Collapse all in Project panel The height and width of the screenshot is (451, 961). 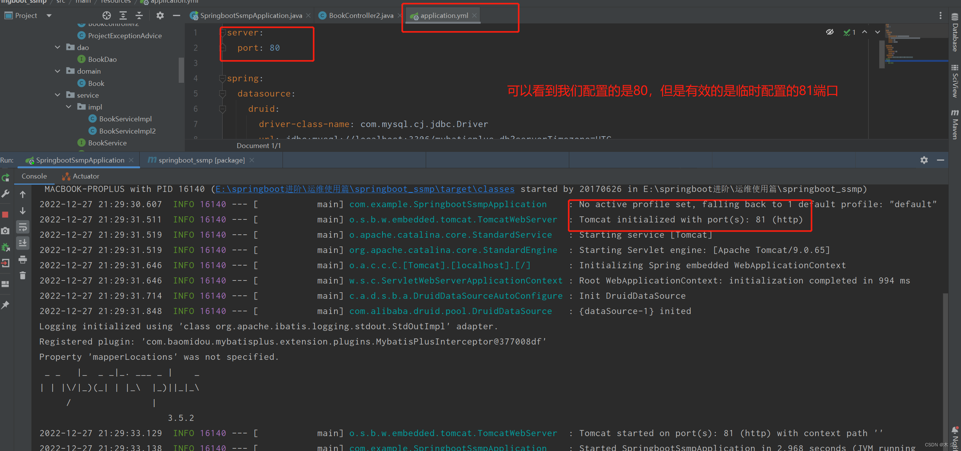[x=139, y=16]
